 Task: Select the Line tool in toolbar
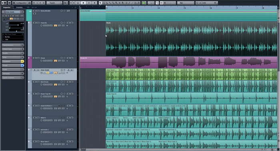pyautogui.click(x=132, y=3)
